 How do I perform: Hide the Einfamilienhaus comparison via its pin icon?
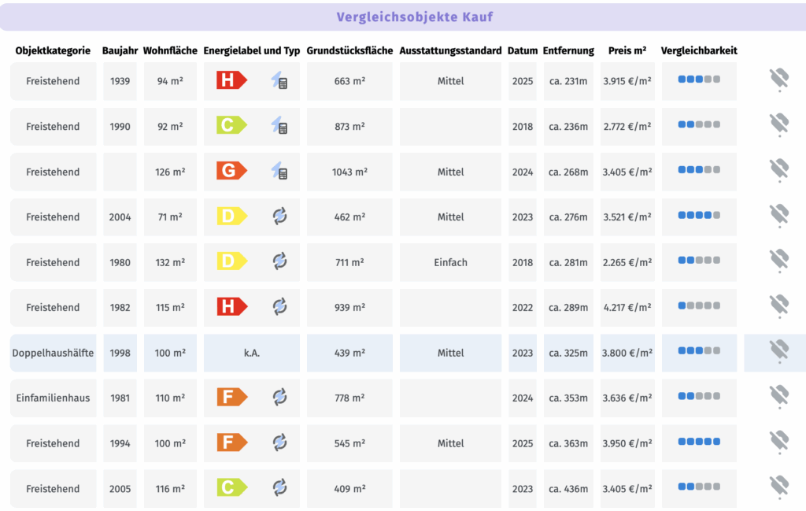click(779, 396)
